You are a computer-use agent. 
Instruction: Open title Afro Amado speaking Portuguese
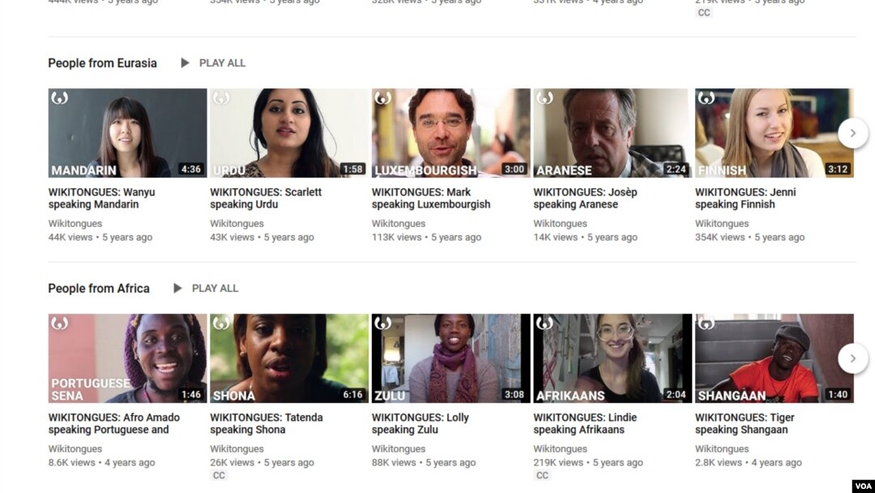point(114,424)
